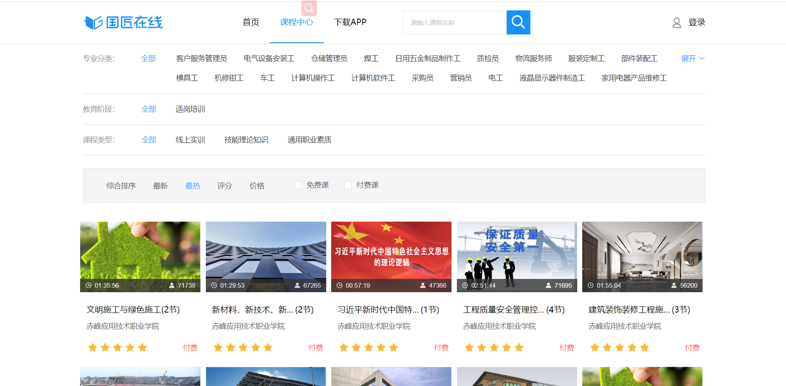Filter by 采购员 category
The image size is (786, 386).
click(x=422, y=78)
